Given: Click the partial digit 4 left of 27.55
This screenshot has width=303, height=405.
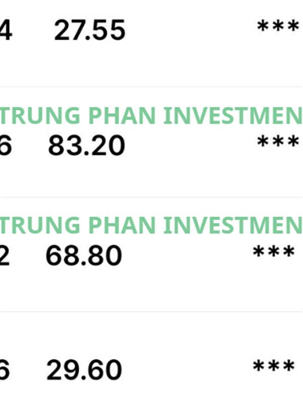Looking at the screenshot, I should coord(5,31).
